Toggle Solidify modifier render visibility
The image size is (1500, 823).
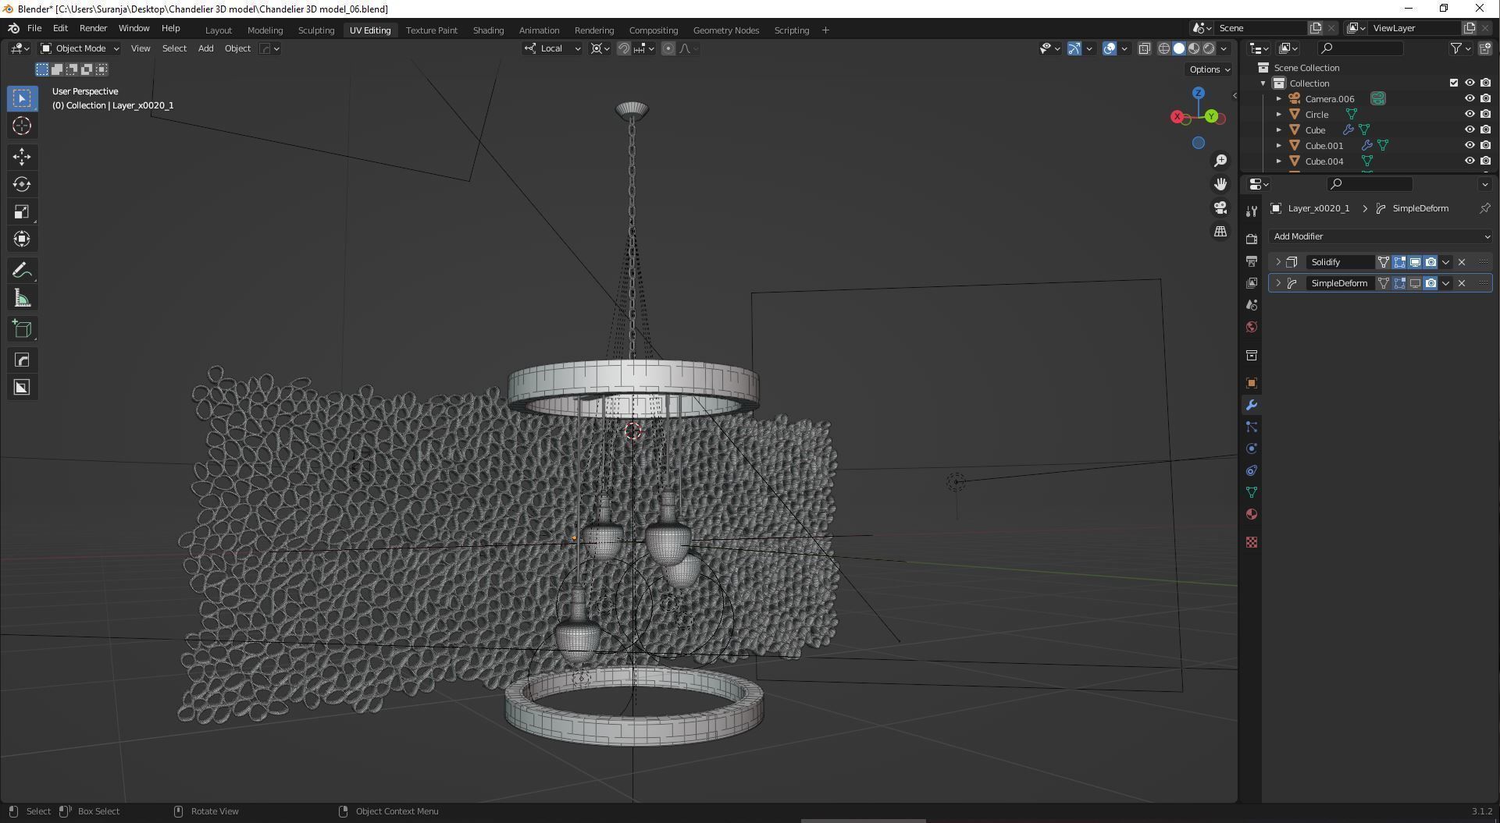pyautogui.click(x=1431, y=262)
